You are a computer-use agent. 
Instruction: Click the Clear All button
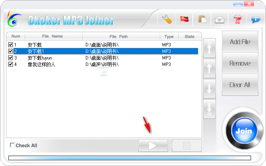[240, 85]
